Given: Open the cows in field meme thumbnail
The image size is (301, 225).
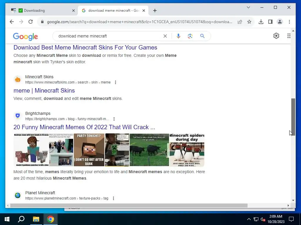Looking at the screenshot, I should click(x=149, y=150).
